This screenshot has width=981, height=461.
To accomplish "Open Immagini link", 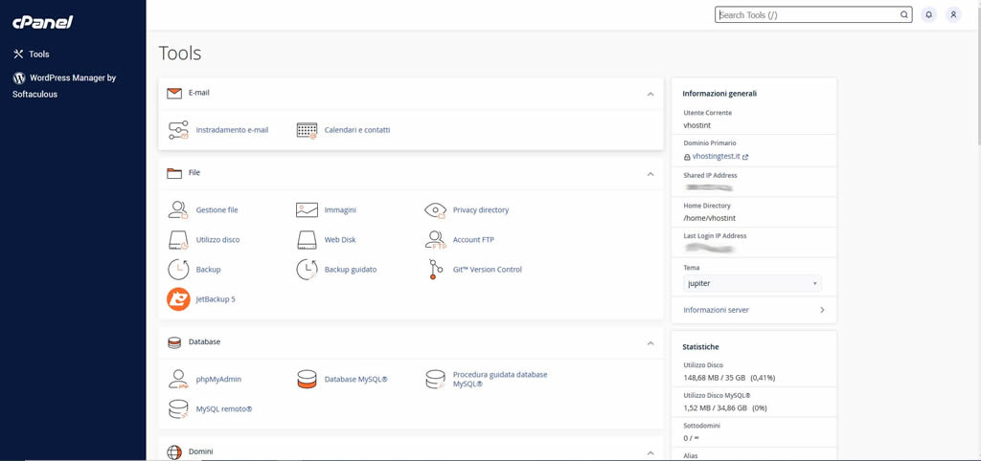I will pyautogui.click(x=340, y=209).
